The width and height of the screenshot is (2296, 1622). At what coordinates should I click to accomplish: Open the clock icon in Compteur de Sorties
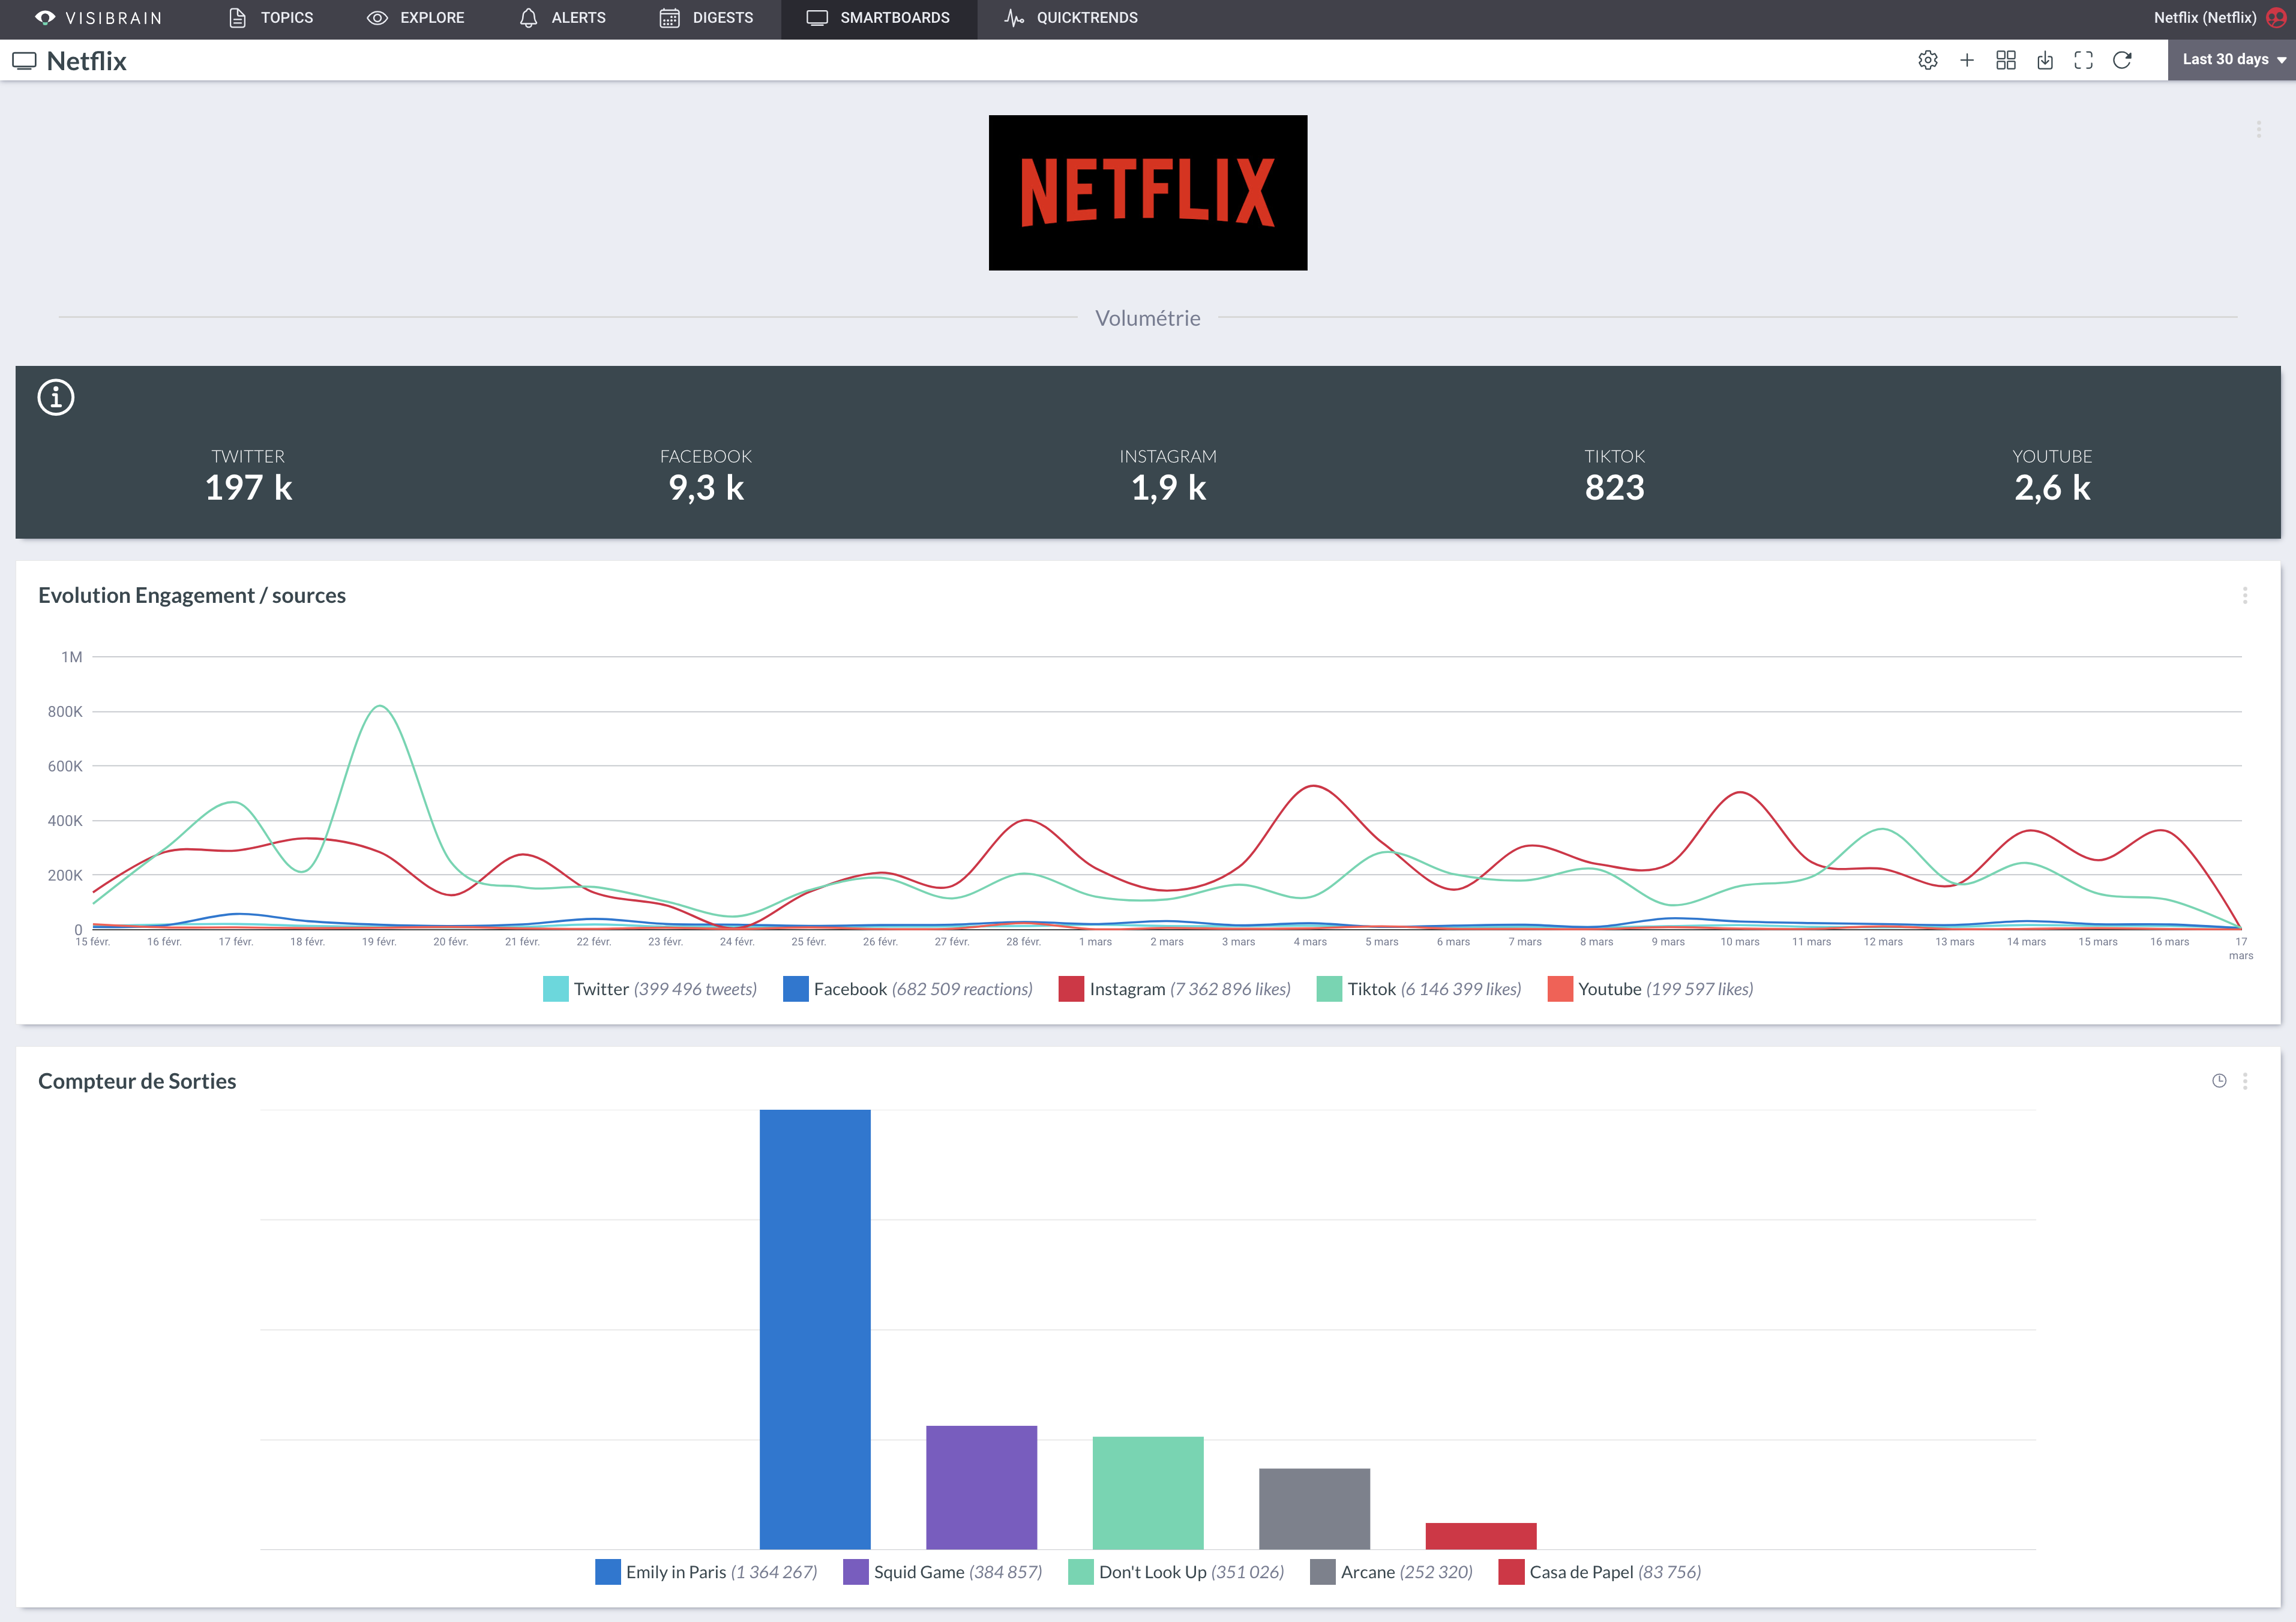point(2219,1080)
